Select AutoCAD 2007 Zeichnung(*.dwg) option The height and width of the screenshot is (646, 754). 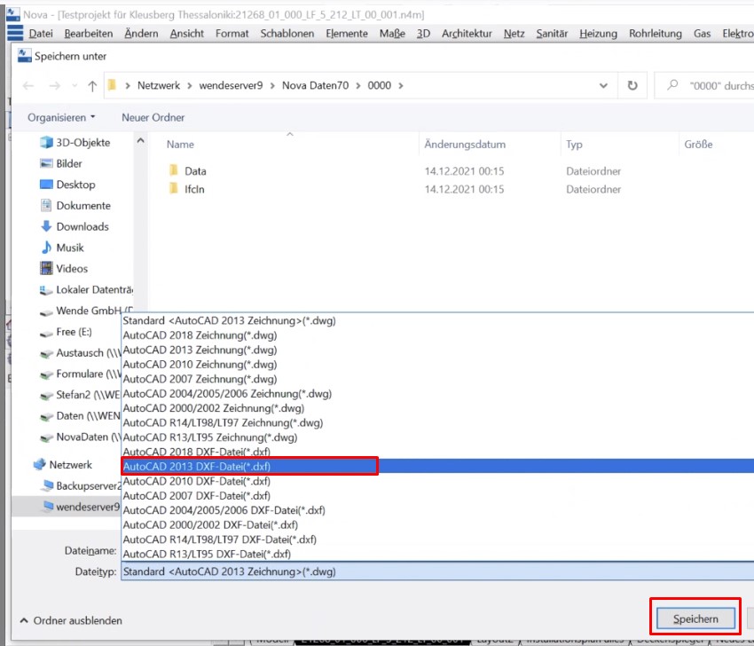click(x=437, y=379)
